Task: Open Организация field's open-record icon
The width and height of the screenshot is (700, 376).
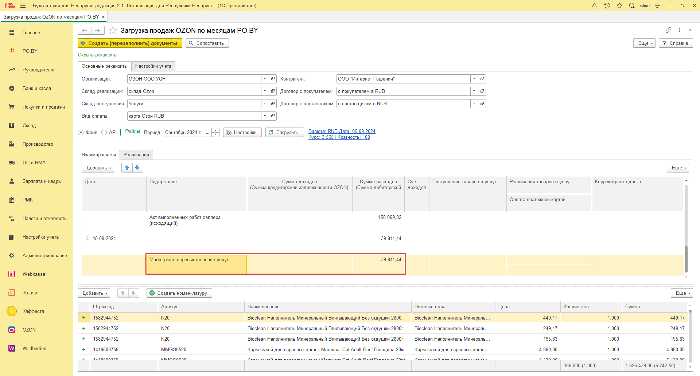Action: tap(273, 79)
